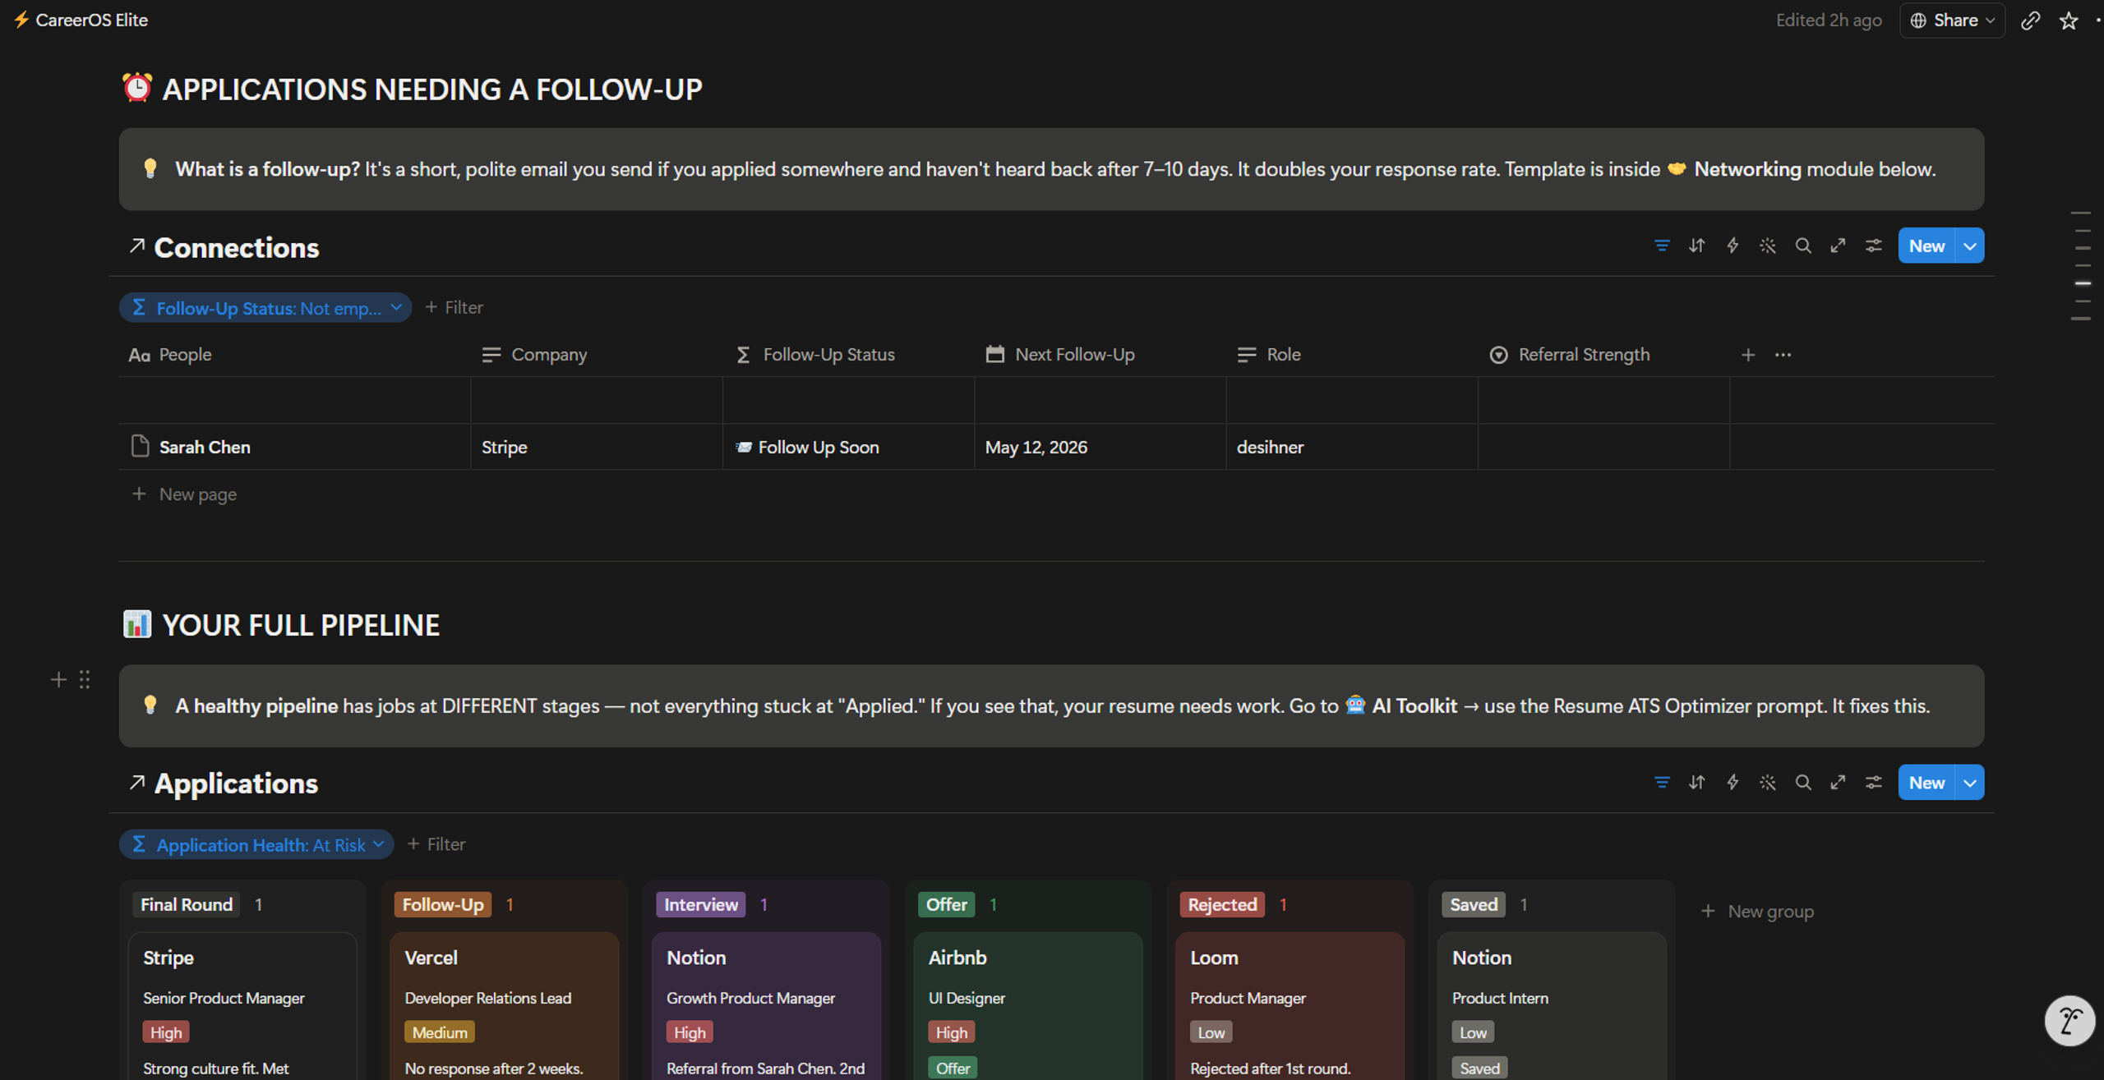This screenshot has width=2104, height=1080.
Task: Select the Rejected board group
Action: point(1222,904)
